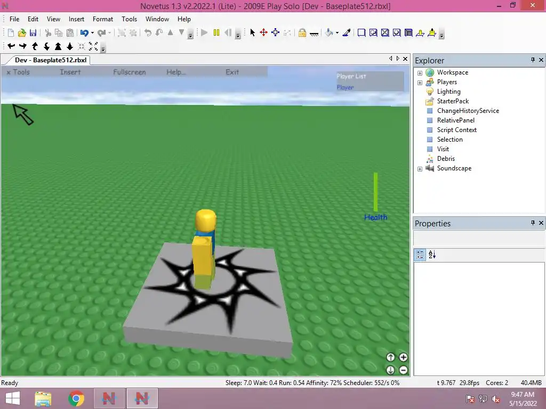Click the in-game Help... button
The height and width of the screenshot is (409, 546).
tap(176, 72)
